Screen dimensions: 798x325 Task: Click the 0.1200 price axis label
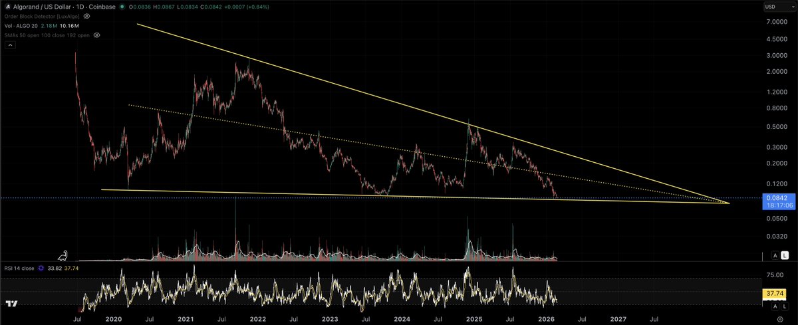coord(777,183)
